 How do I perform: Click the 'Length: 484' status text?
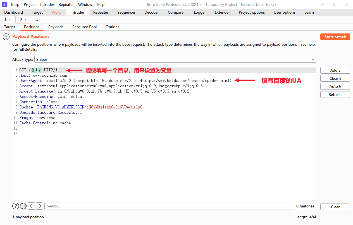coord(306,217)
